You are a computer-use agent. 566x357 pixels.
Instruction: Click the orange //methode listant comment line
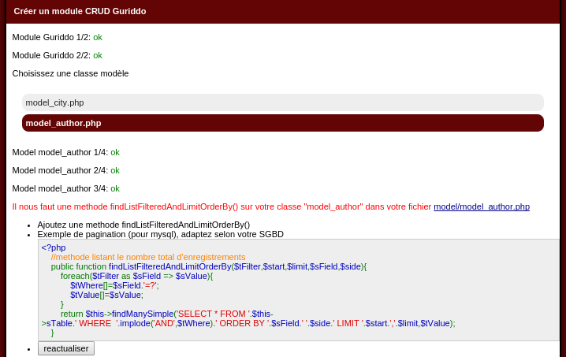(x=148, y=258)
